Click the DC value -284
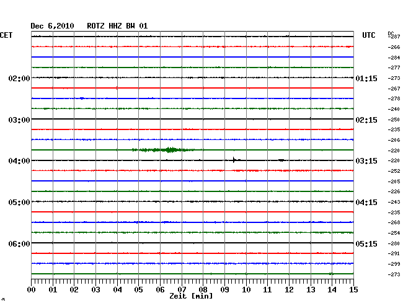Viewport: 403px width, 306px height. [x=394, y=58]
